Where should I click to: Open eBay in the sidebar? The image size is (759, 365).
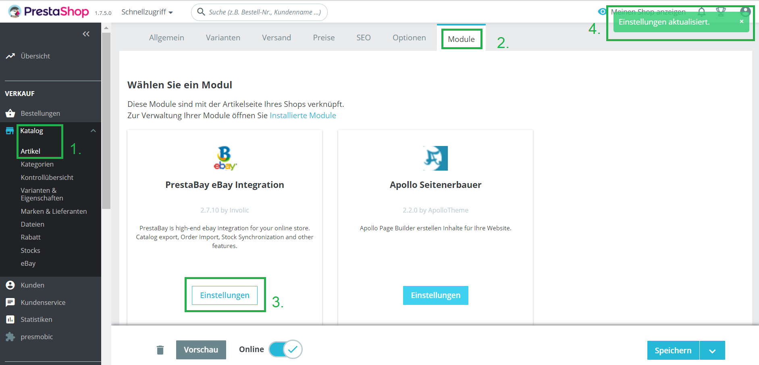(x=28, y=263)
